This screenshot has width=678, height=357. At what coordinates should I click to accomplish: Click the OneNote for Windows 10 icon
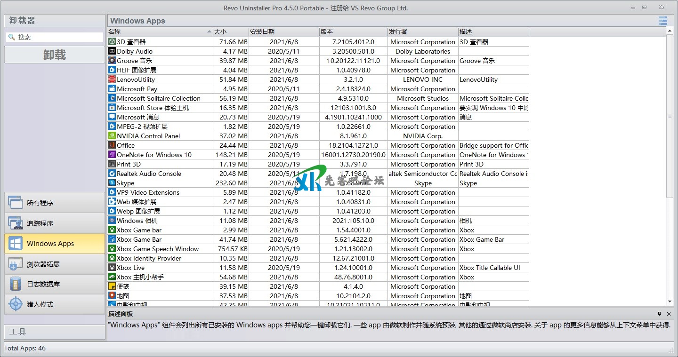click(112, 155)
